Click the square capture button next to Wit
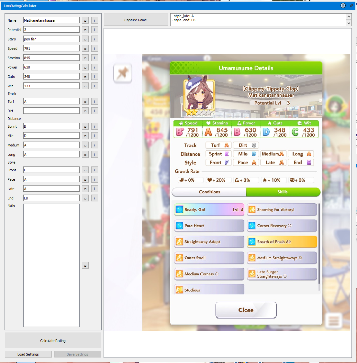This screenshot has width=357, height=363. pyautogui.click(x=85, y=86)
